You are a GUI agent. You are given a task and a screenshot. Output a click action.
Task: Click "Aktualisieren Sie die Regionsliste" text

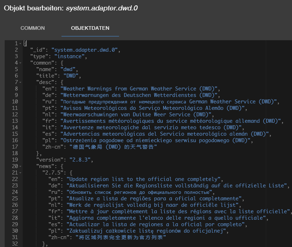[120, 186]
